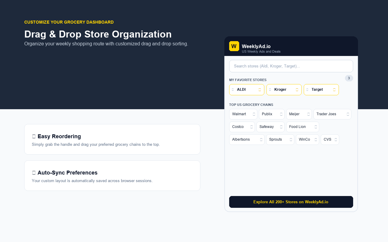
Task: Toggle the yellow favorite icon on ALDI
Action: pos(260,90)
